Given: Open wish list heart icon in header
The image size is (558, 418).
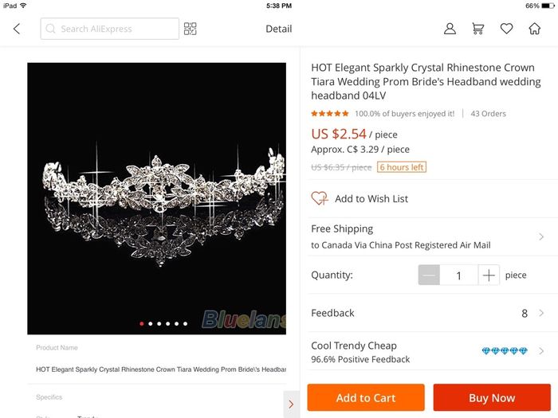Looking at the screenshot, I should [x=506, y=29].
